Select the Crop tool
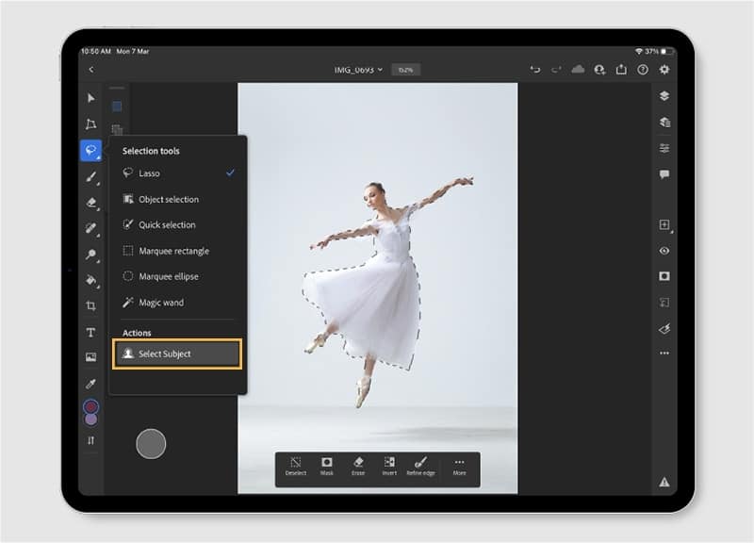The height and width of the screenshot is (543, 754). coord(90,305)
